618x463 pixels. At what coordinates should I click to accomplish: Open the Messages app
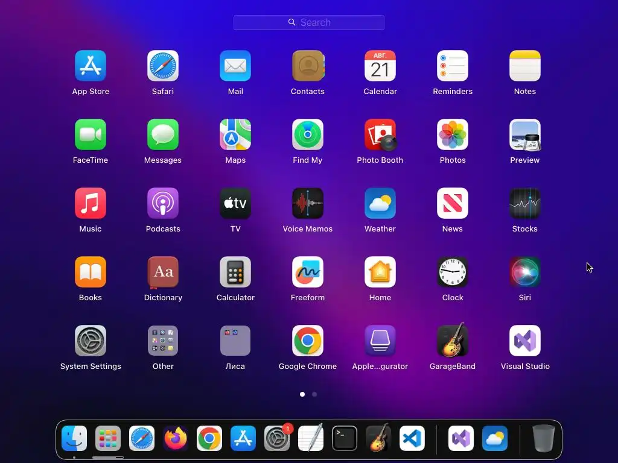163,134
